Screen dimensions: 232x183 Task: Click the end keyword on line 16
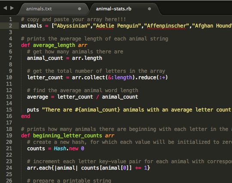pos(26,116)
